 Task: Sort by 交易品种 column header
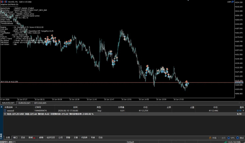click(9, 107)
